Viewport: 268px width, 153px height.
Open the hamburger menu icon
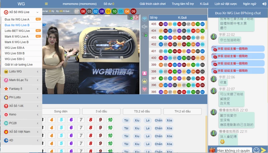coord(46,4)
